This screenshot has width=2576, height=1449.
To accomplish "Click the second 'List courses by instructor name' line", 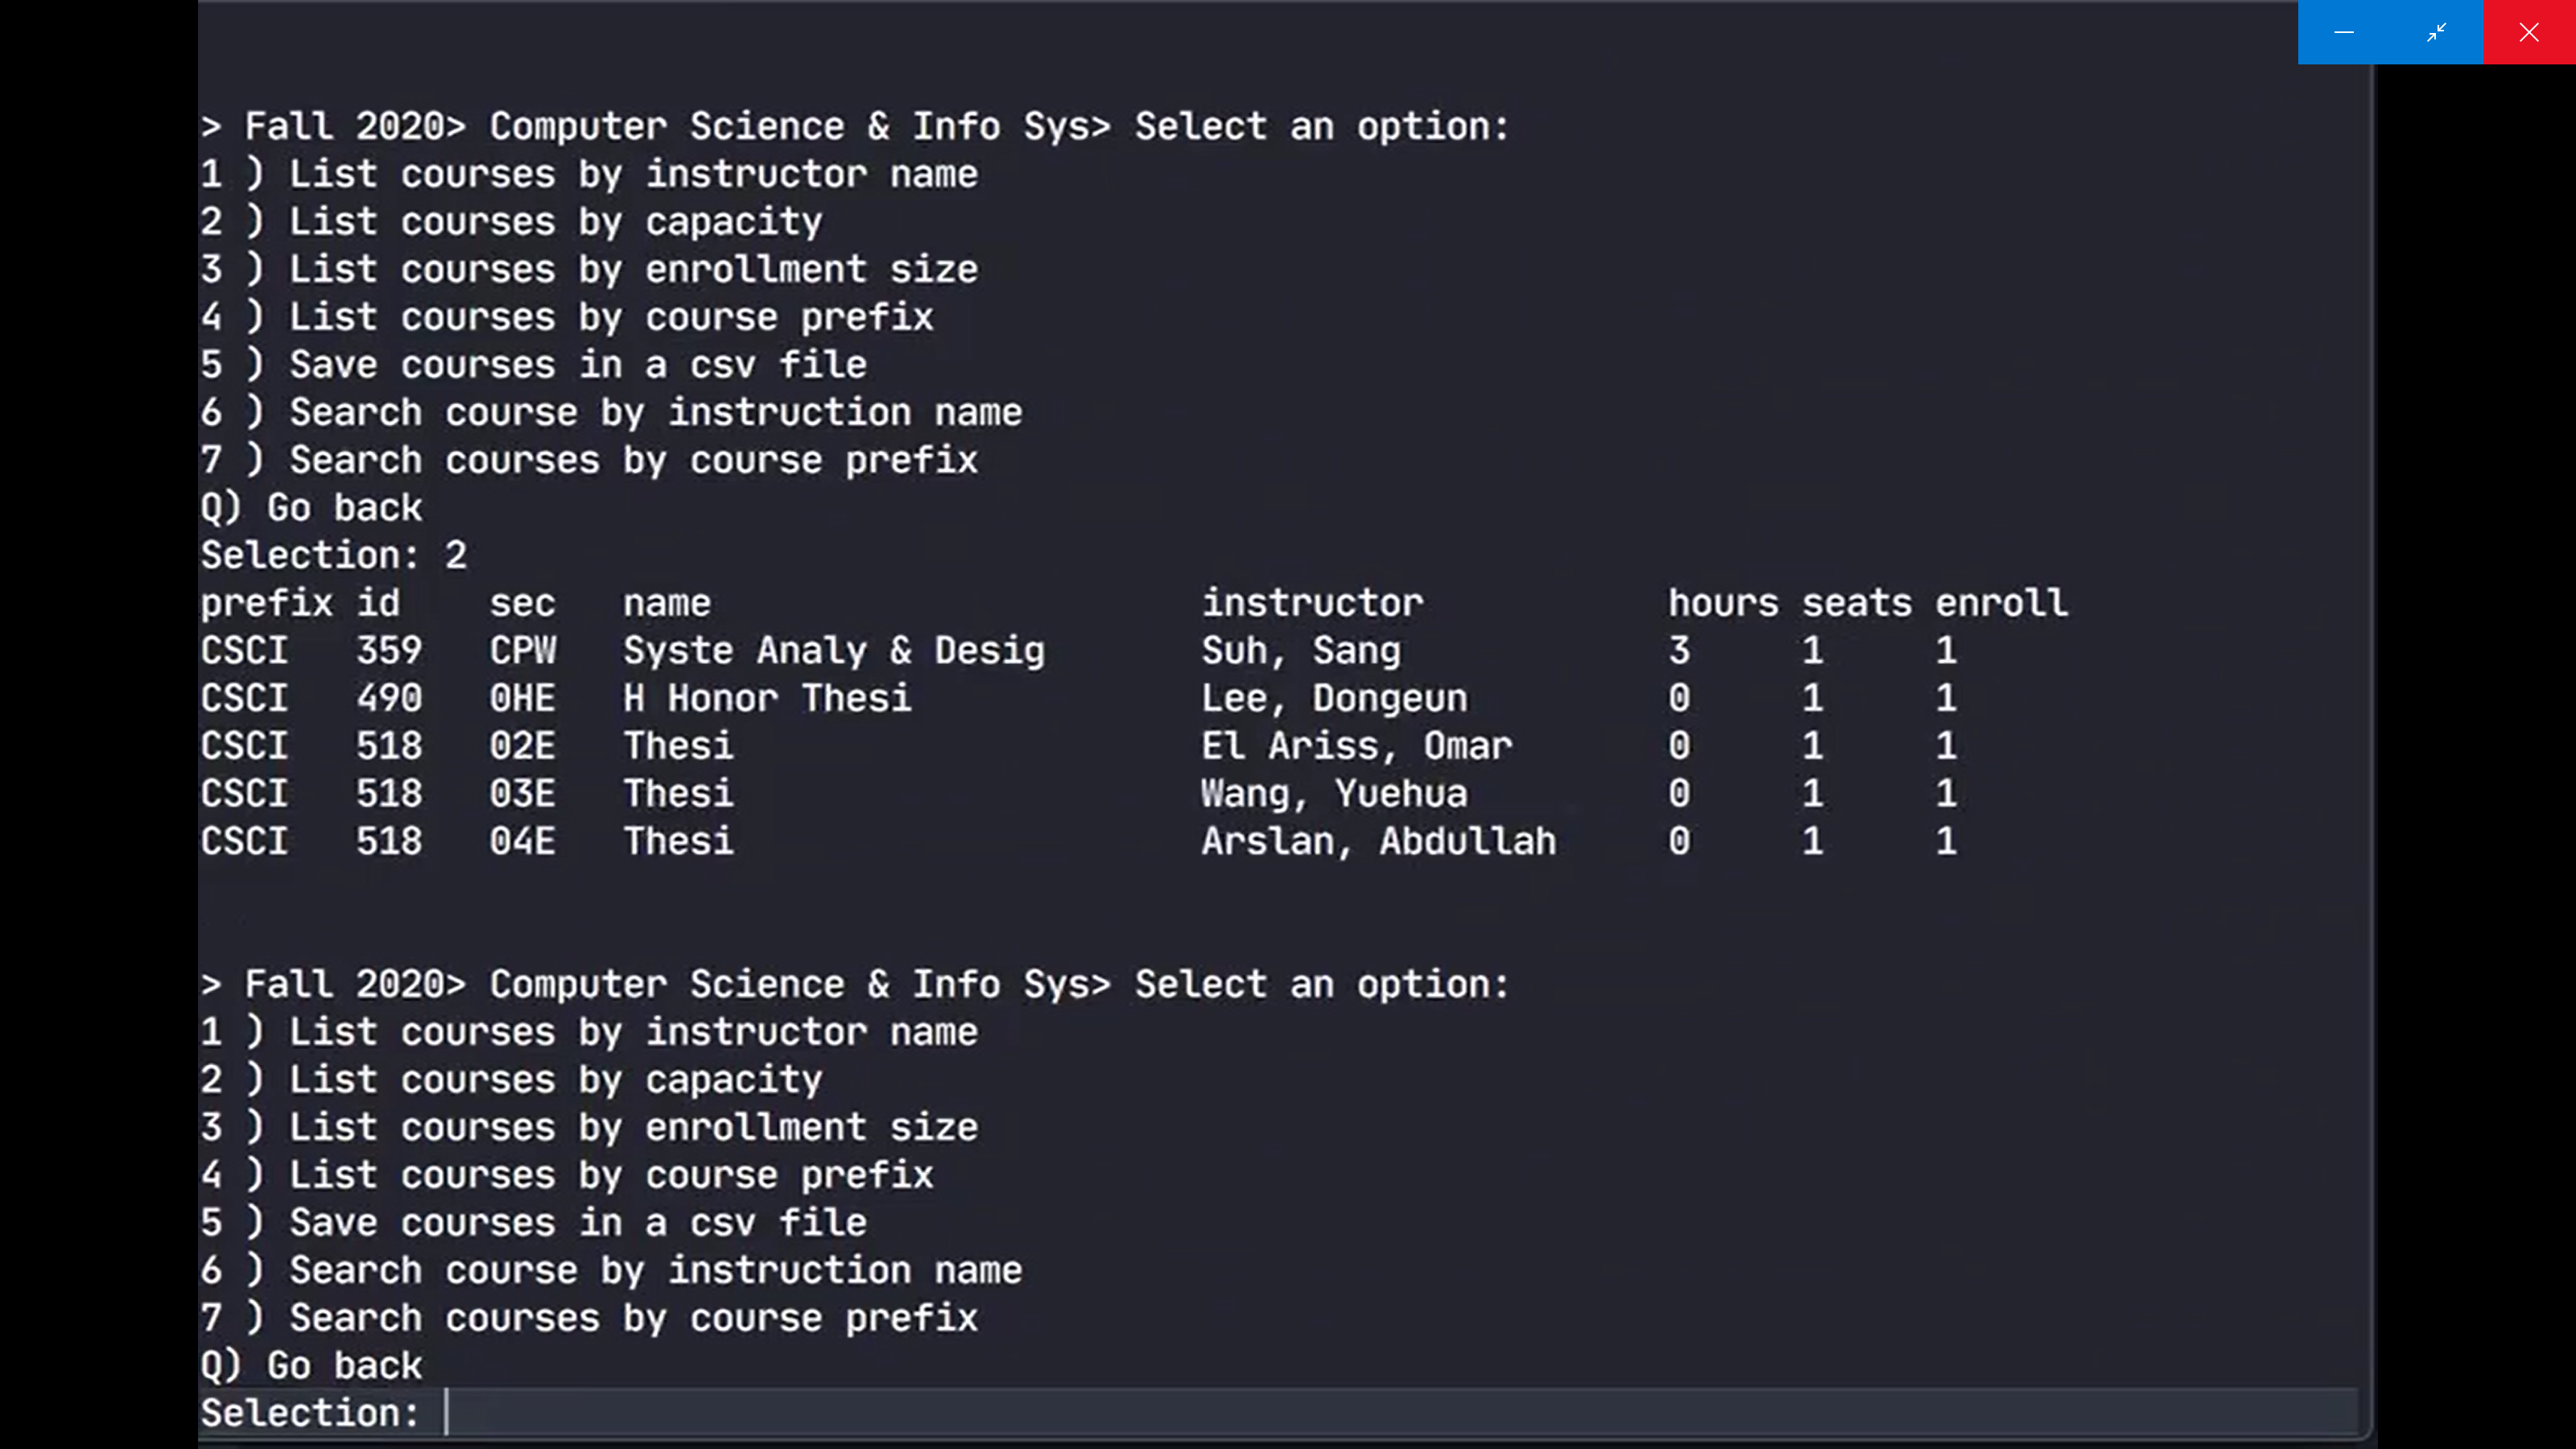I will (589, 1032).
